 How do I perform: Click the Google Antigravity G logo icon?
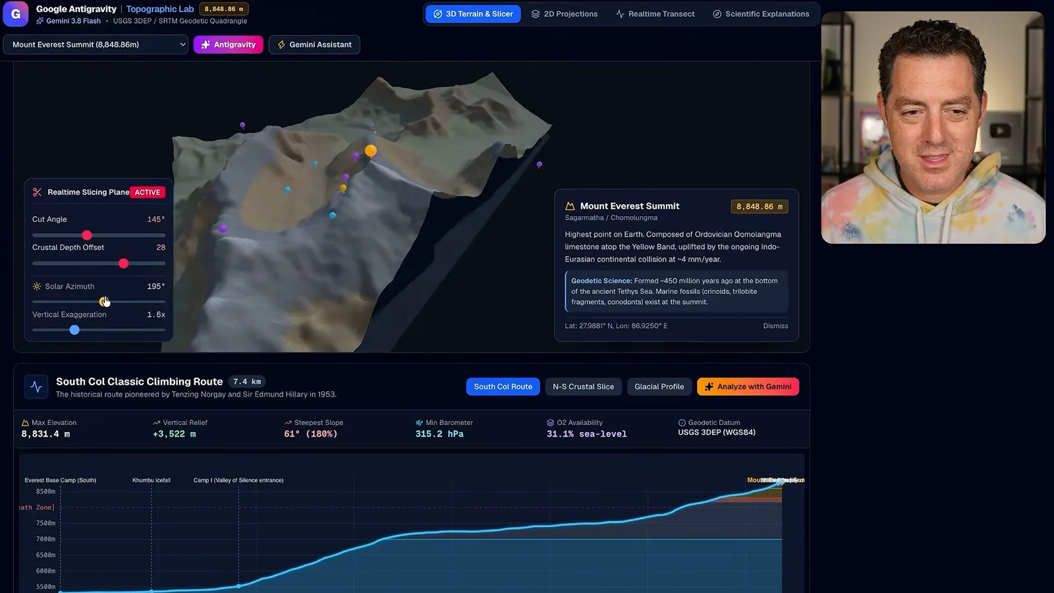[x=16, y=14]
